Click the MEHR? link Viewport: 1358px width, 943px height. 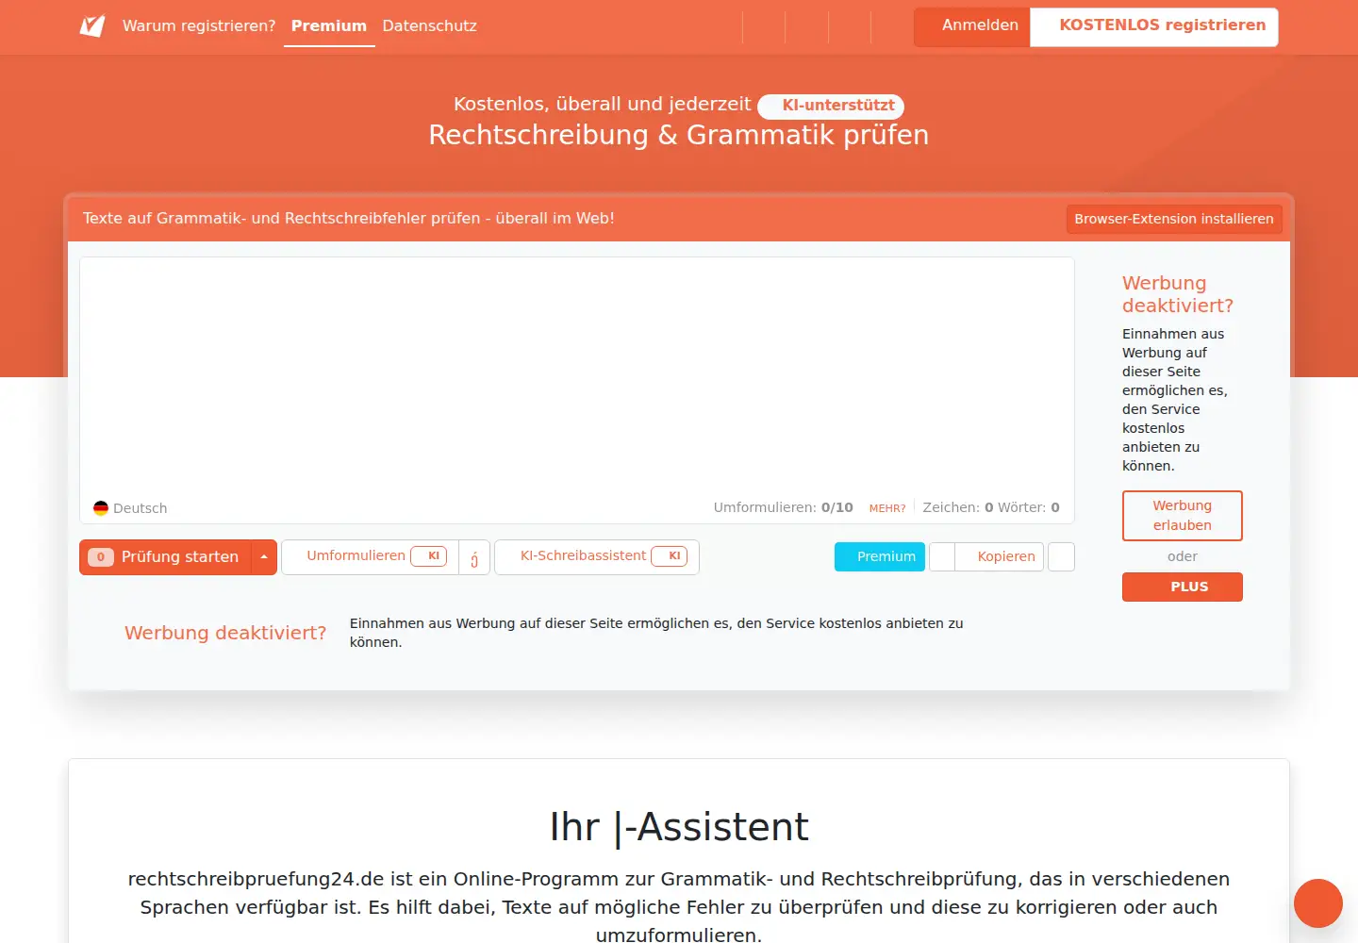[887, 508]
